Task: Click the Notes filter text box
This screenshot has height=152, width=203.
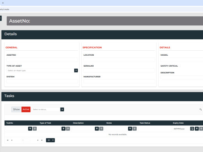Action: [x=117, y=129]
